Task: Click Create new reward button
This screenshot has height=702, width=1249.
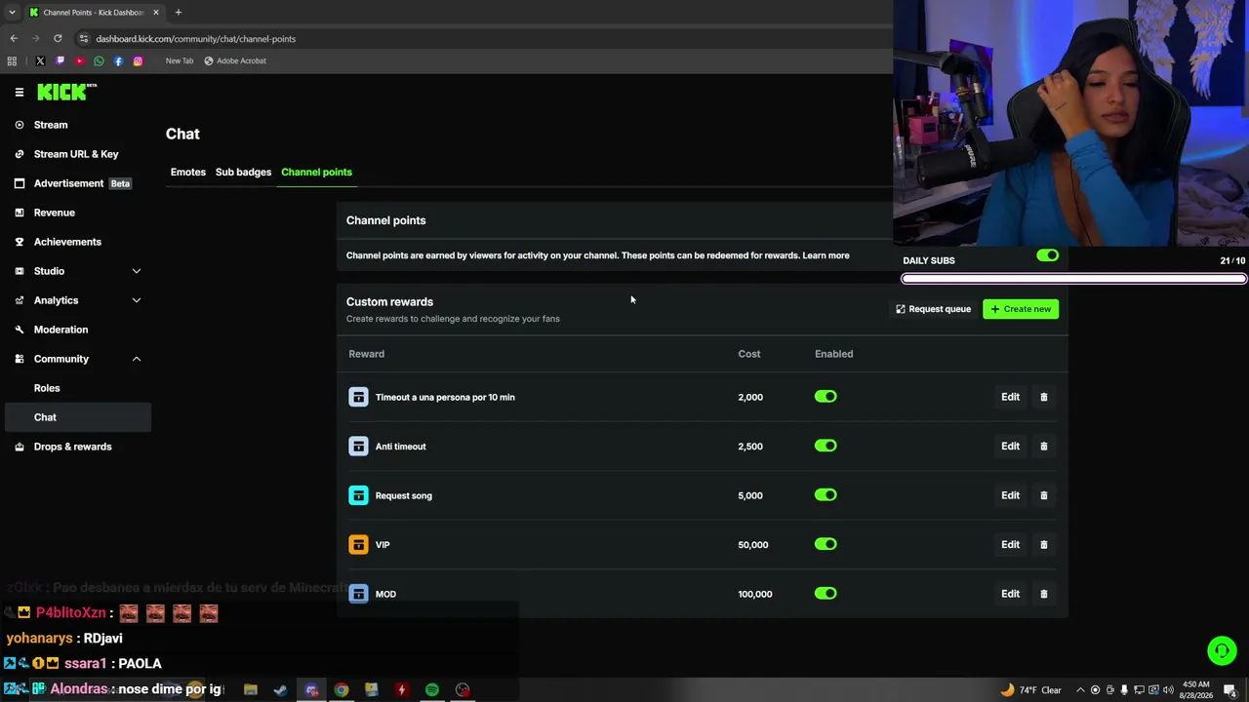Action: 1021,309
